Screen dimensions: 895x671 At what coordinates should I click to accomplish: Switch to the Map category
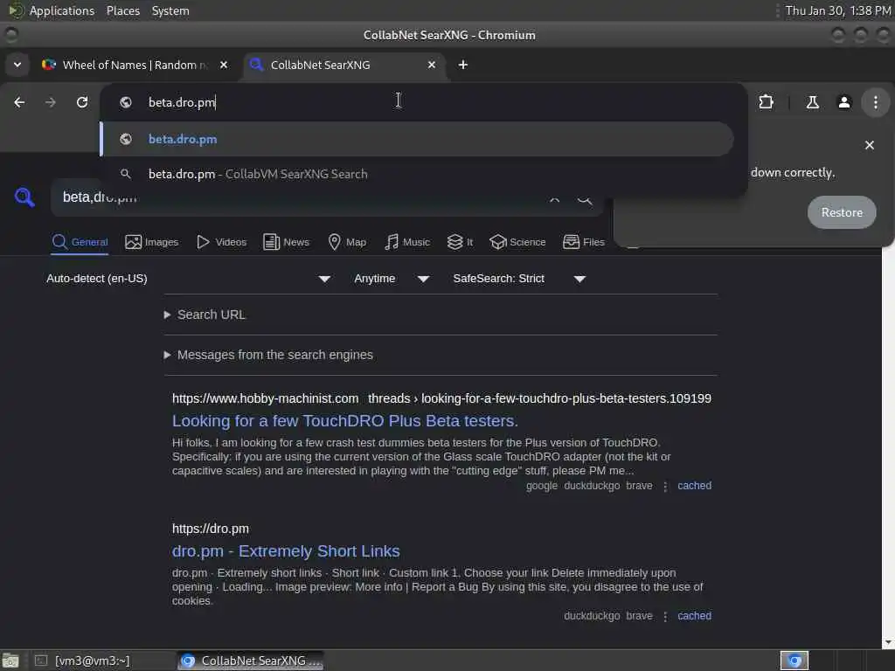(347, 242)
